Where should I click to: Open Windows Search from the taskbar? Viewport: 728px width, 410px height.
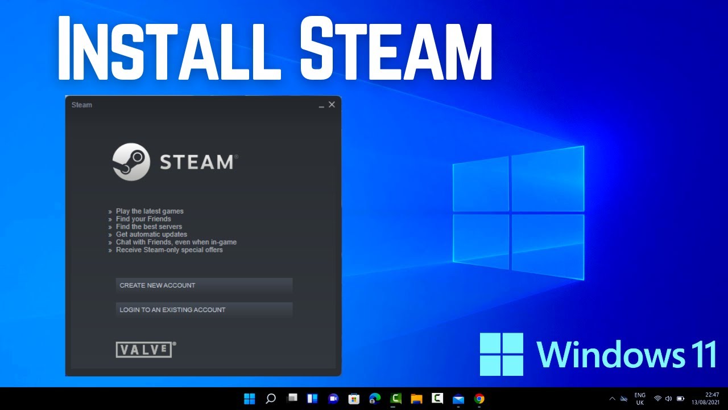tap(270, 398)
